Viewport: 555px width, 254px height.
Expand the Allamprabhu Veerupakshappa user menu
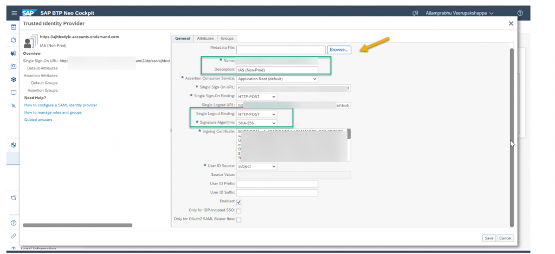[460, 13]
